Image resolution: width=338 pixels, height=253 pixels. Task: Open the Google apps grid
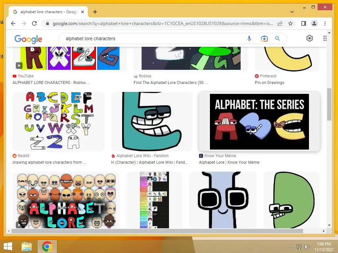point(325,38)
